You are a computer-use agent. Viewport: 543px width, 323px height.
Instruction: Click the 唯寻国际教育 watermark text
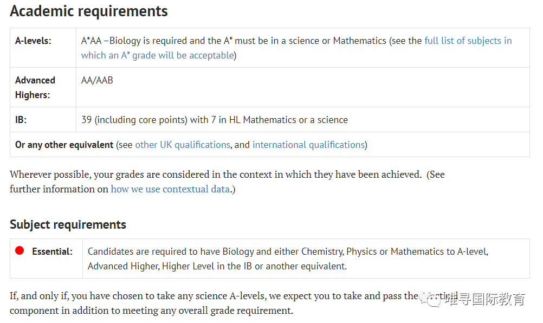tap(485, 299)
